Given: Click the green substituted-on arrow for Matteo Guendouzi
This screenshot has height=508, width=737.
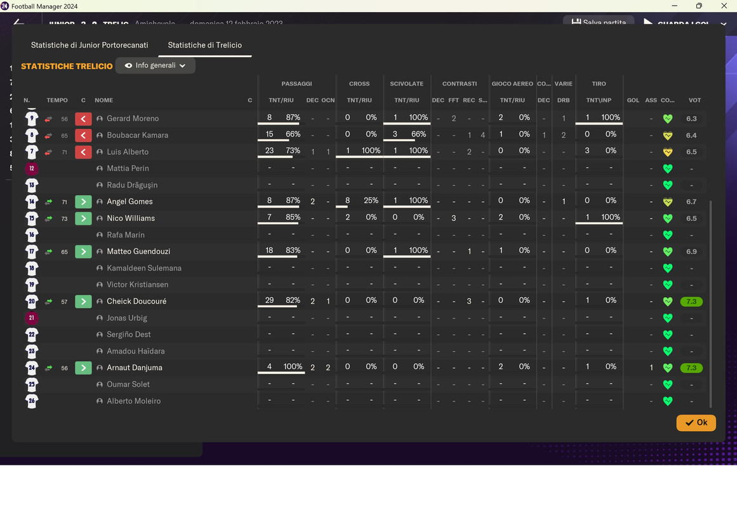Looking at the screenshot, I should pyautogui.click(x=83, y=251).
